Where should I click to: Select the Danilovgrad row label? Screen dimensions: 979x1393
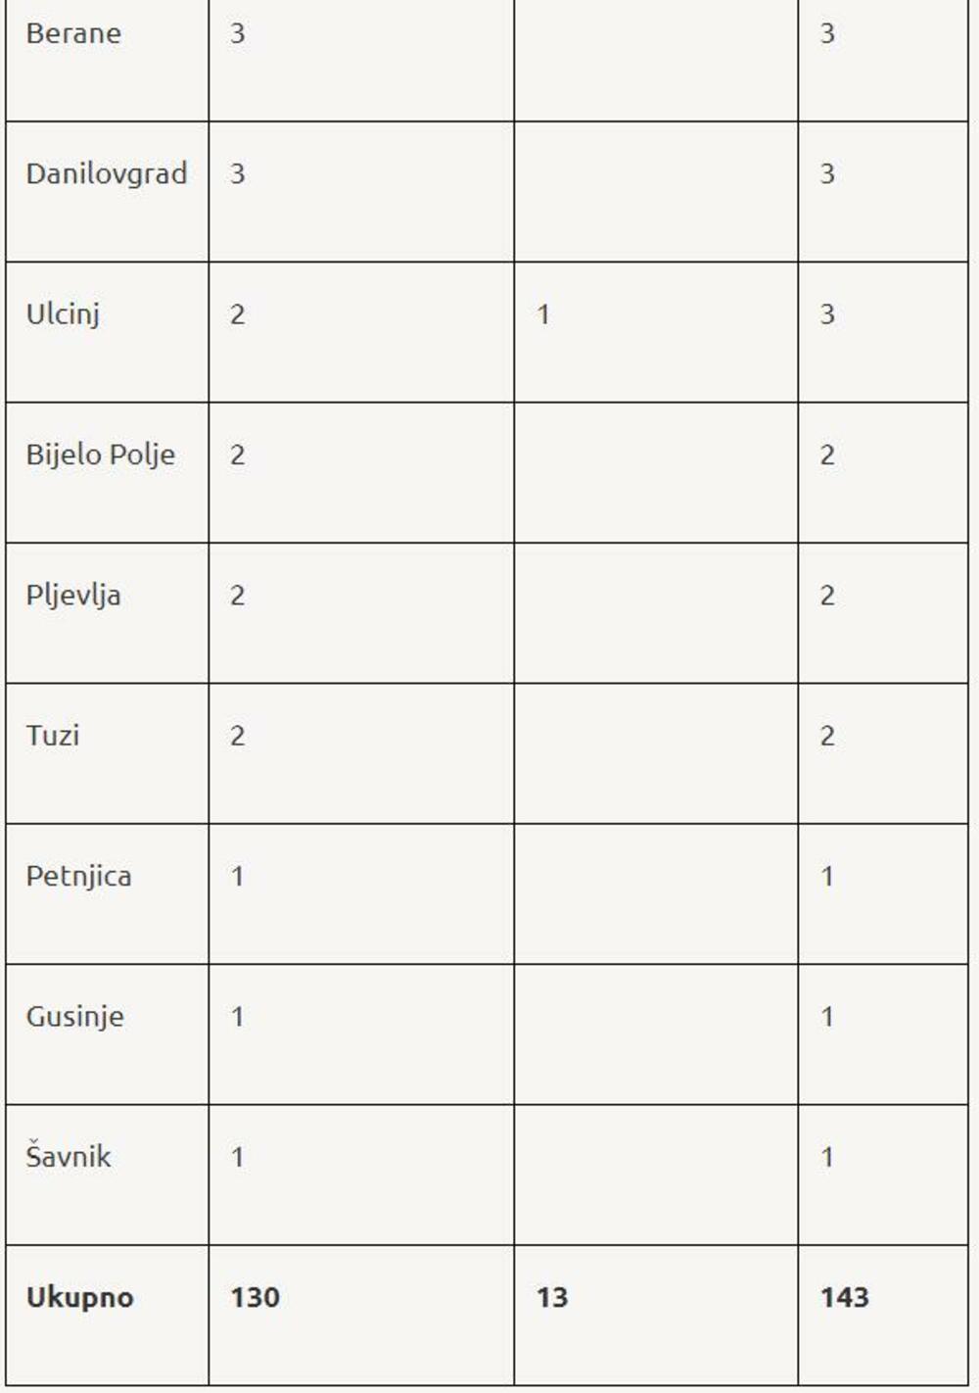[106, 173]
